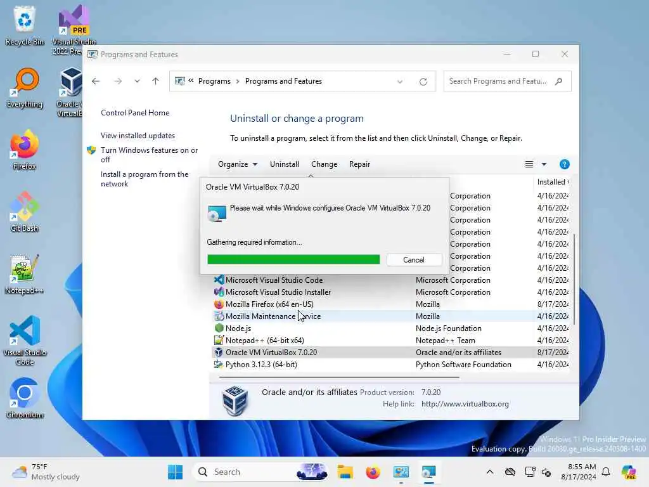Open the Recycle Bin desktop icon
This screenshot has height=487, width=649.
coord(25,25)
